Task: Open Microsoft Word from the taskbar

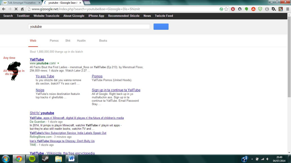Action: click(72, 159)
